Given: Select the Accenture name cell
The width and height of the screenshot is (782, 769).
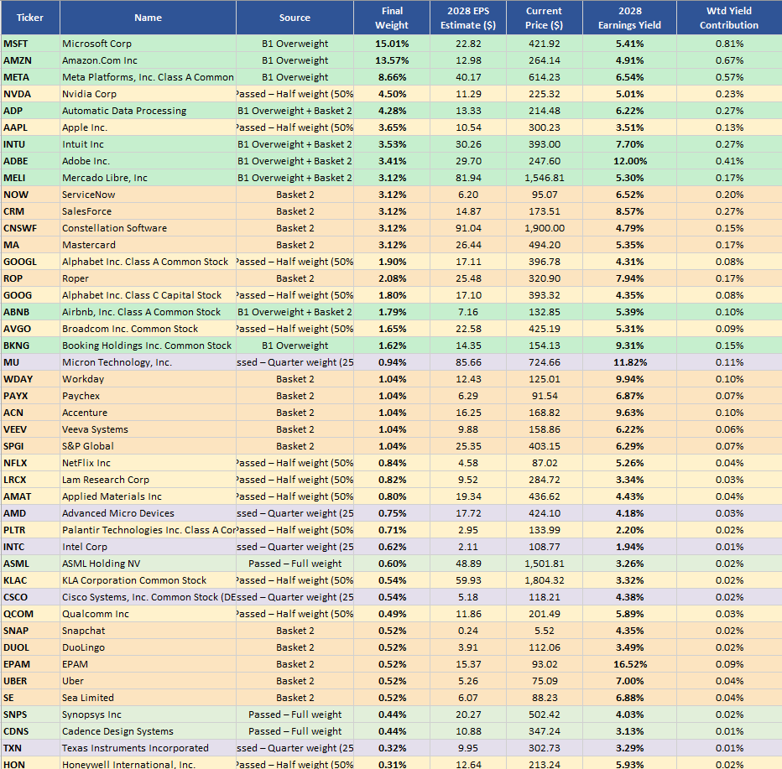Looking at the screenshot, I should click(x=148, y=413).
